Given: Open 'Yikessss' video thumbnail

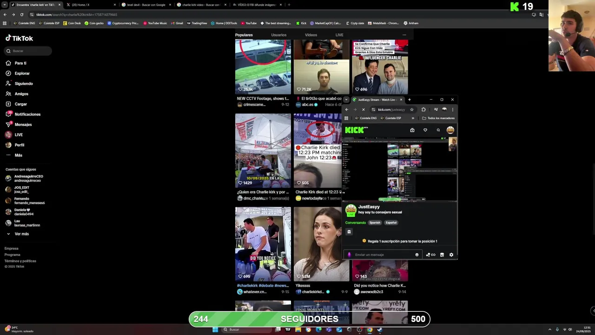Looking at the screenshot, I should point(321,244).
